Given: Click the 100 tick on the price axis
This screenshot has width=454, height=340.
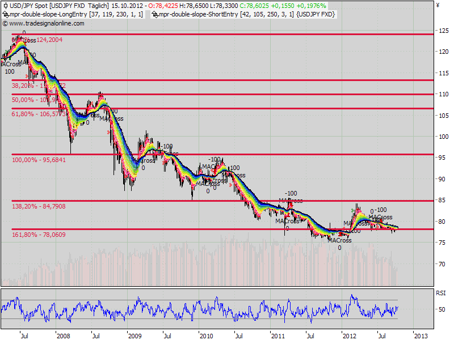Looking at the screenshot, I should (x=444, y=137).
